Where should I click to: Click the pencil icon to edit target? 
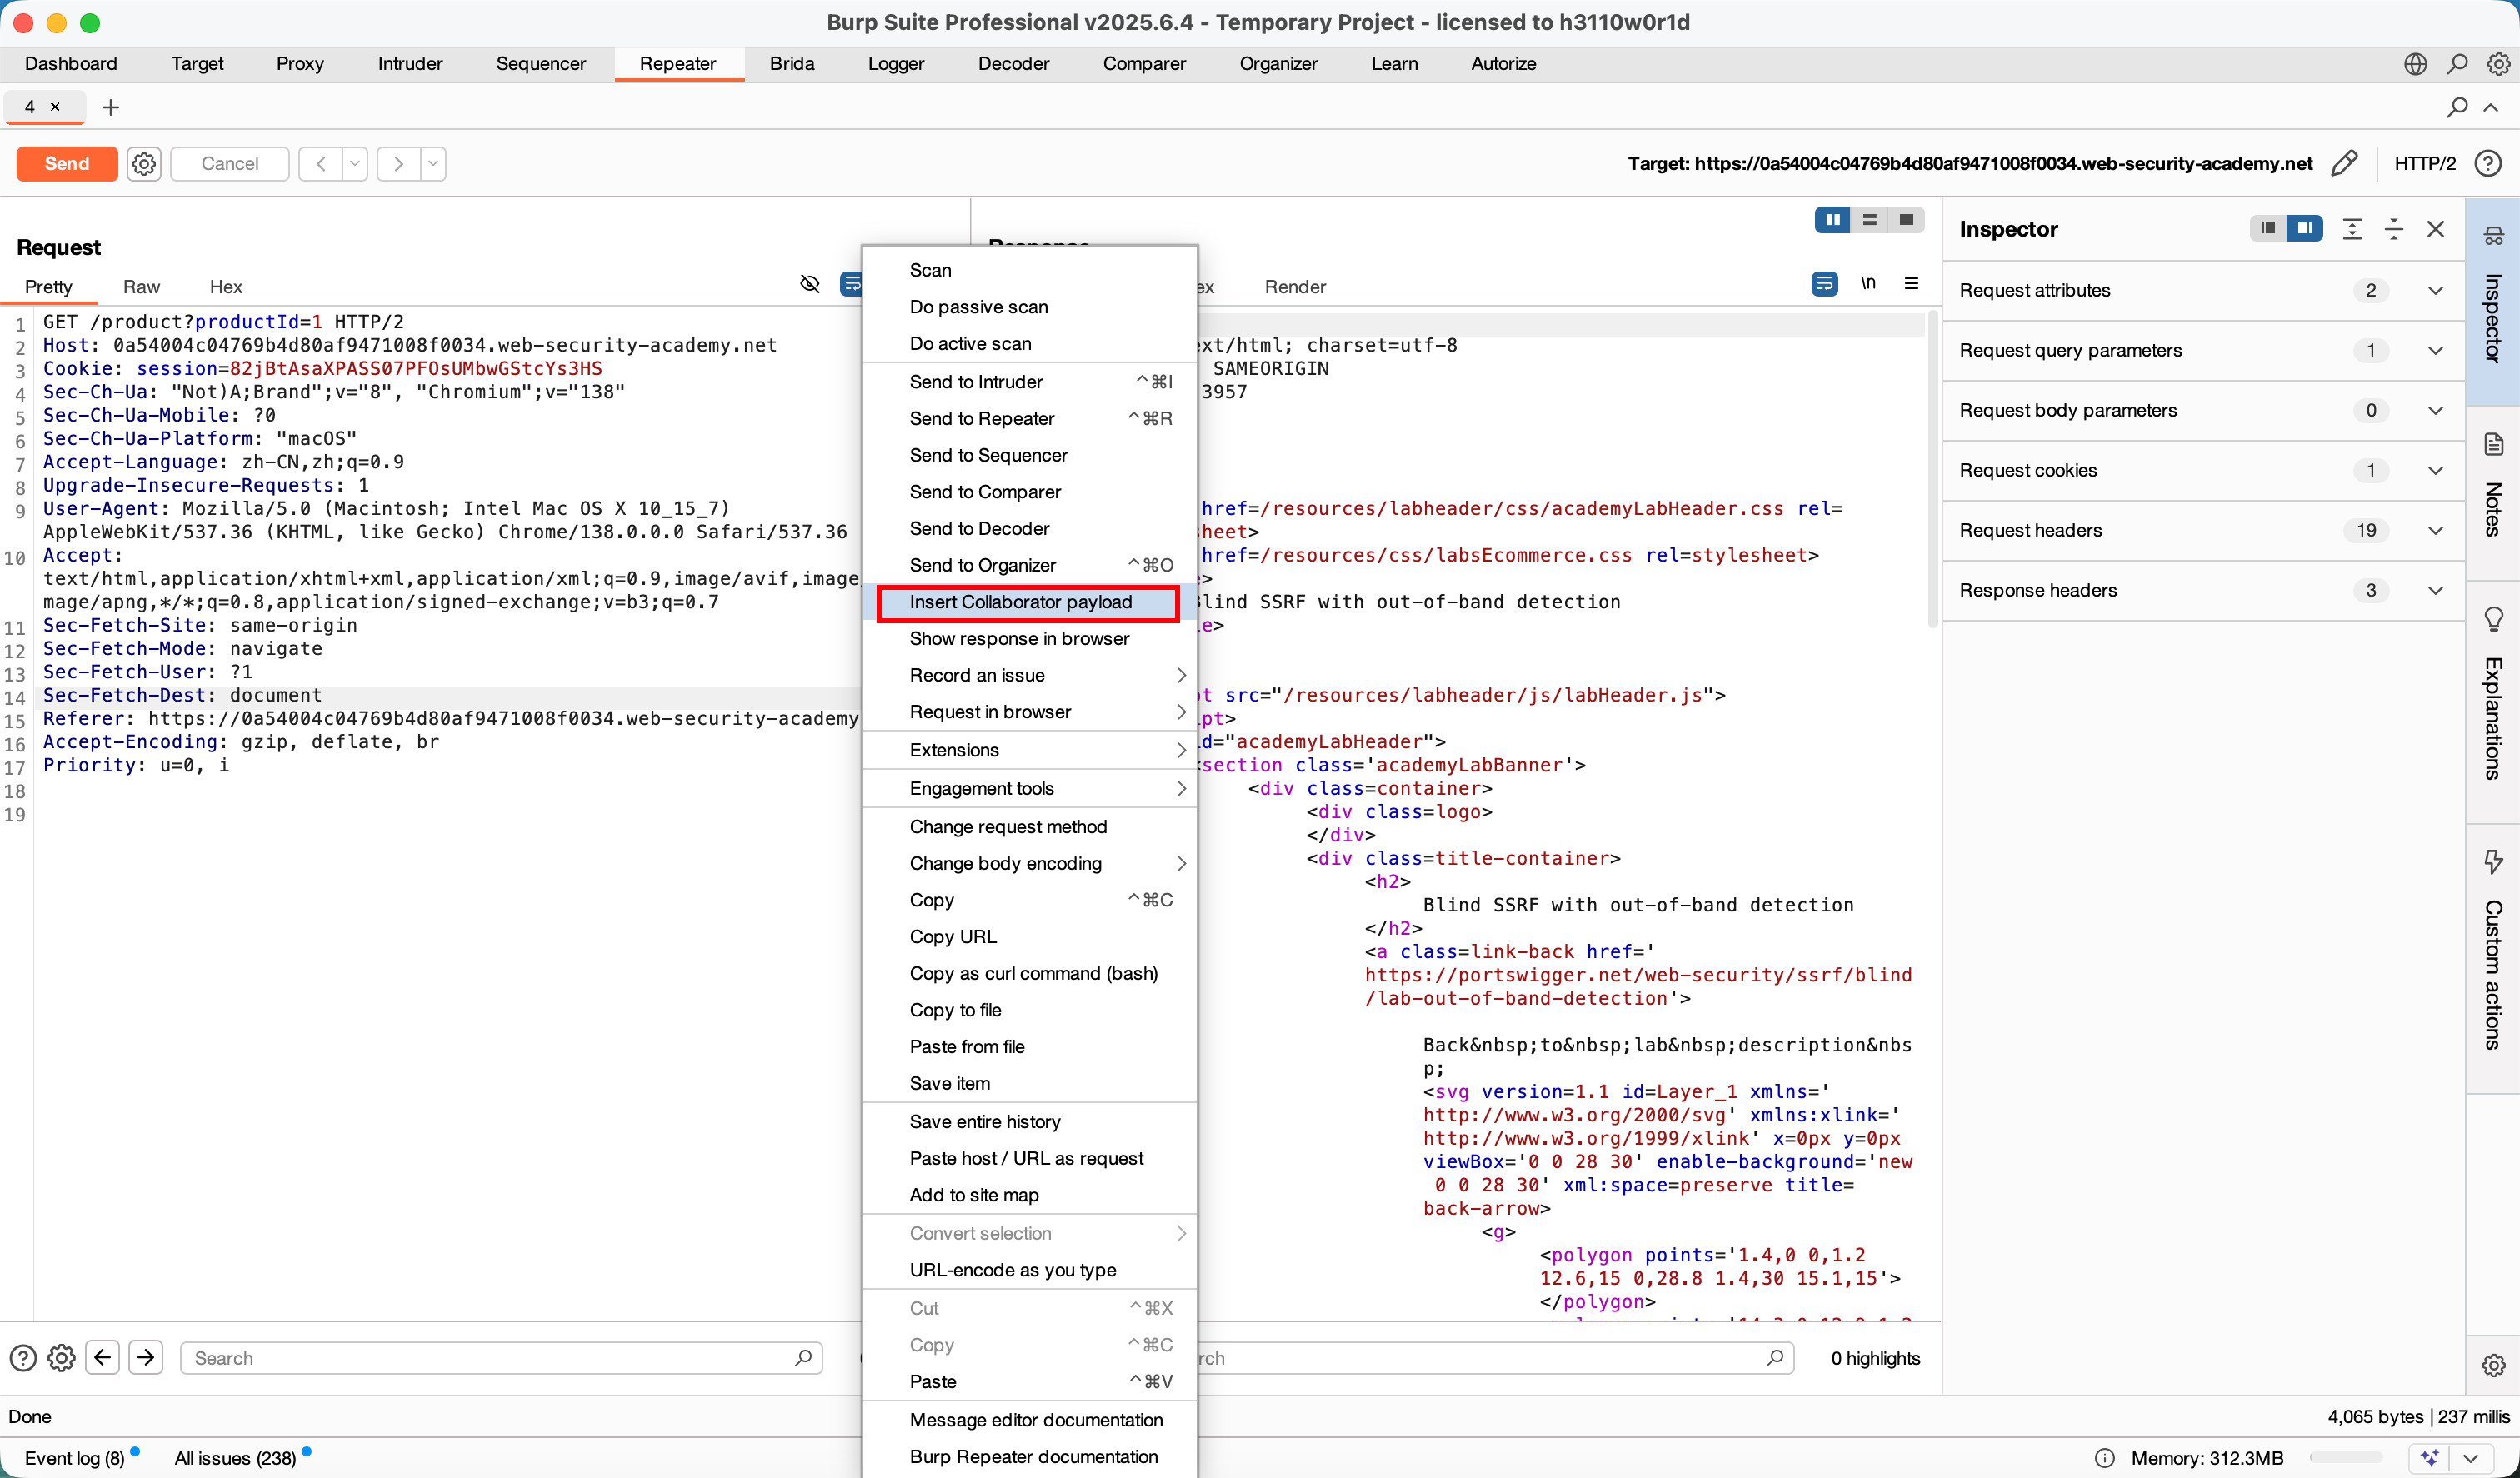[2344, 164]
